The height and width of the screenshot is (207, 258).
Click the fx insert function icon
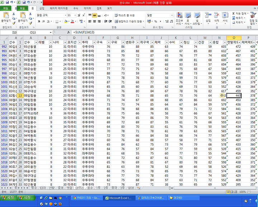click(x=68, y=32)
